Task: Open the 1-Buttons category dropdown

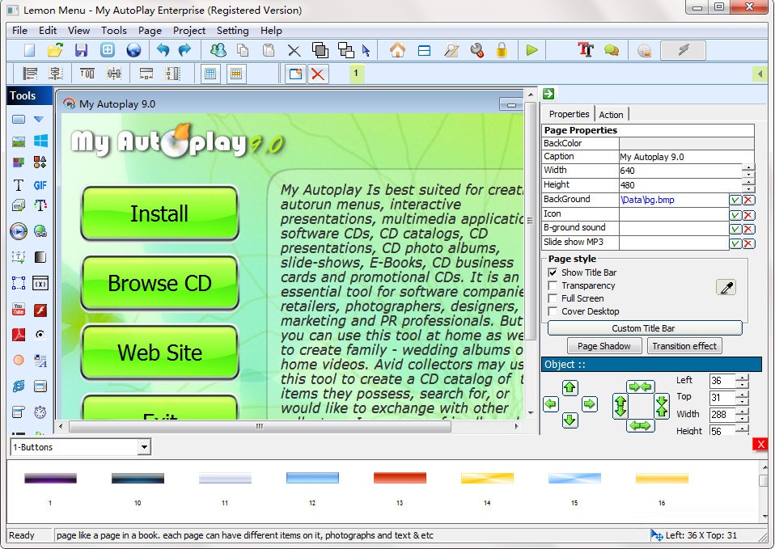Action: coord(145,446)
